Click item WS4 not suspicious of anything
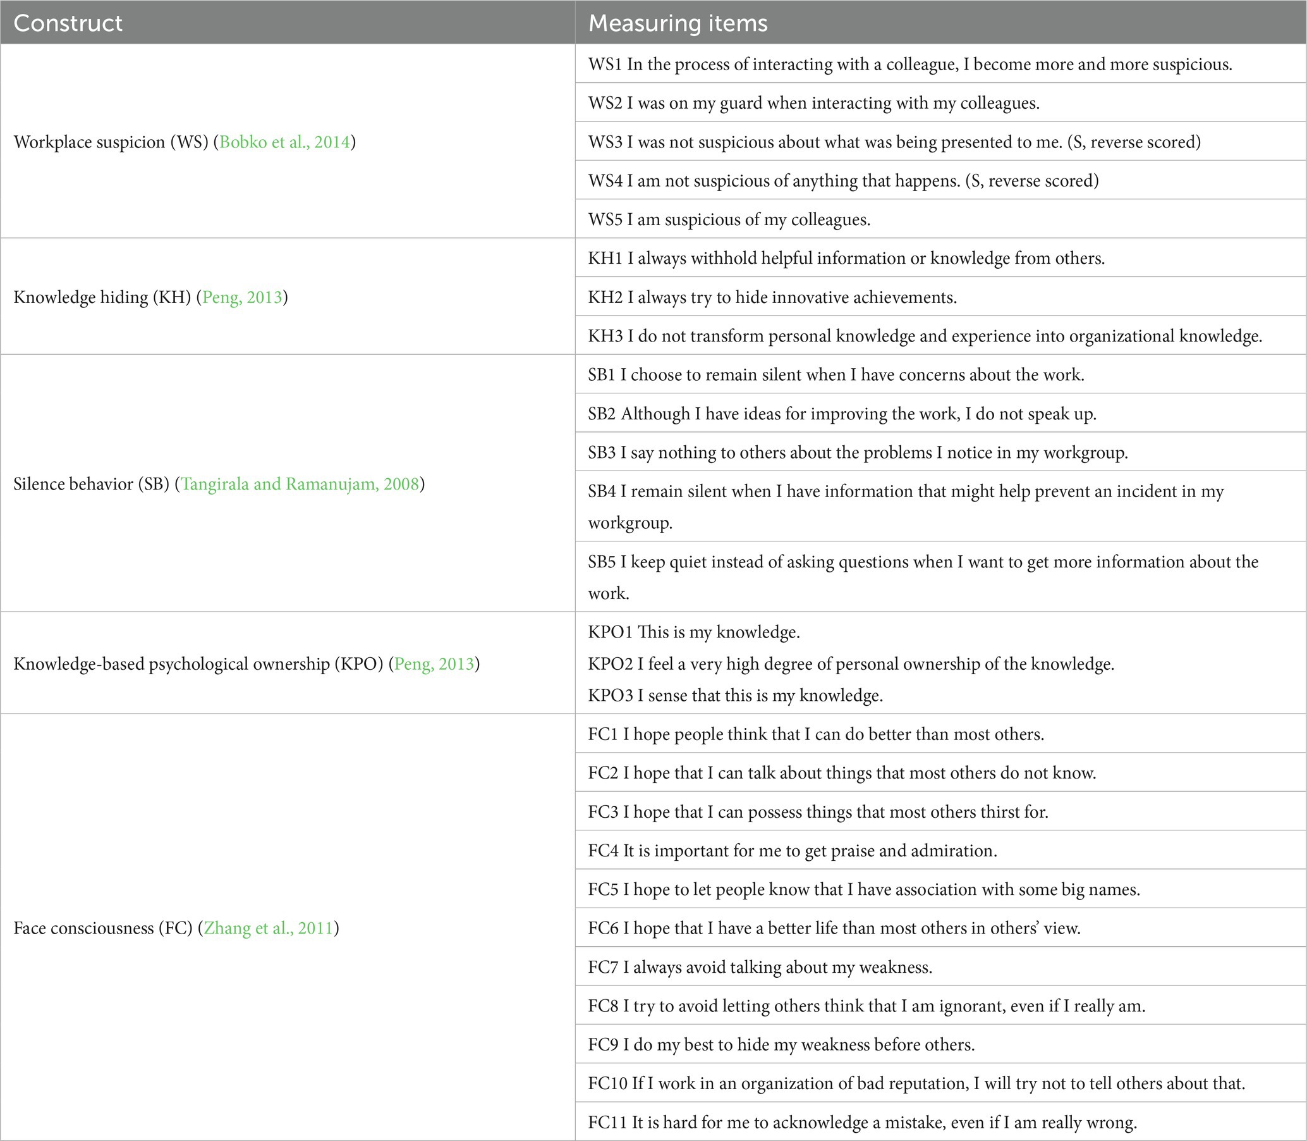Image resolution: width=1307 pixels, height=1141 pixels. (x=843, y=180)
